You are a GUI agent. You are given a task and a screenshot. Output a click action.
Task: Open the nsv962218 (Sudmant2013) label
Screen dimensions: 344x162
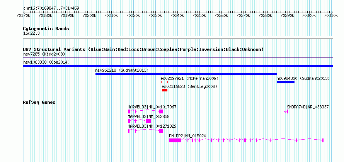(122, 70)
